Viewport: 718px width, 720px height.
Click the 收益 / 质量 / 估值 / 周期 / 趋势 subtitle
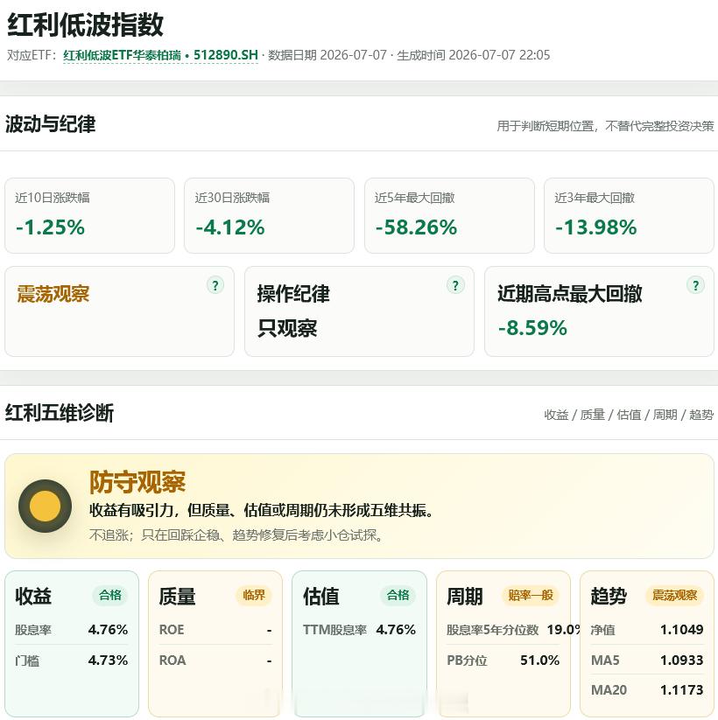(x=629, y=415)
